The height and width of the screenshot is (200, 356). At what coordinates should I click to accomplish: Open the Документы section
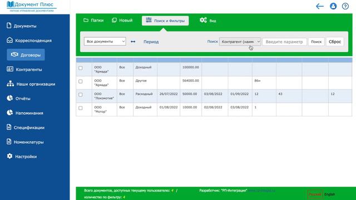click(x=24, y=26)
